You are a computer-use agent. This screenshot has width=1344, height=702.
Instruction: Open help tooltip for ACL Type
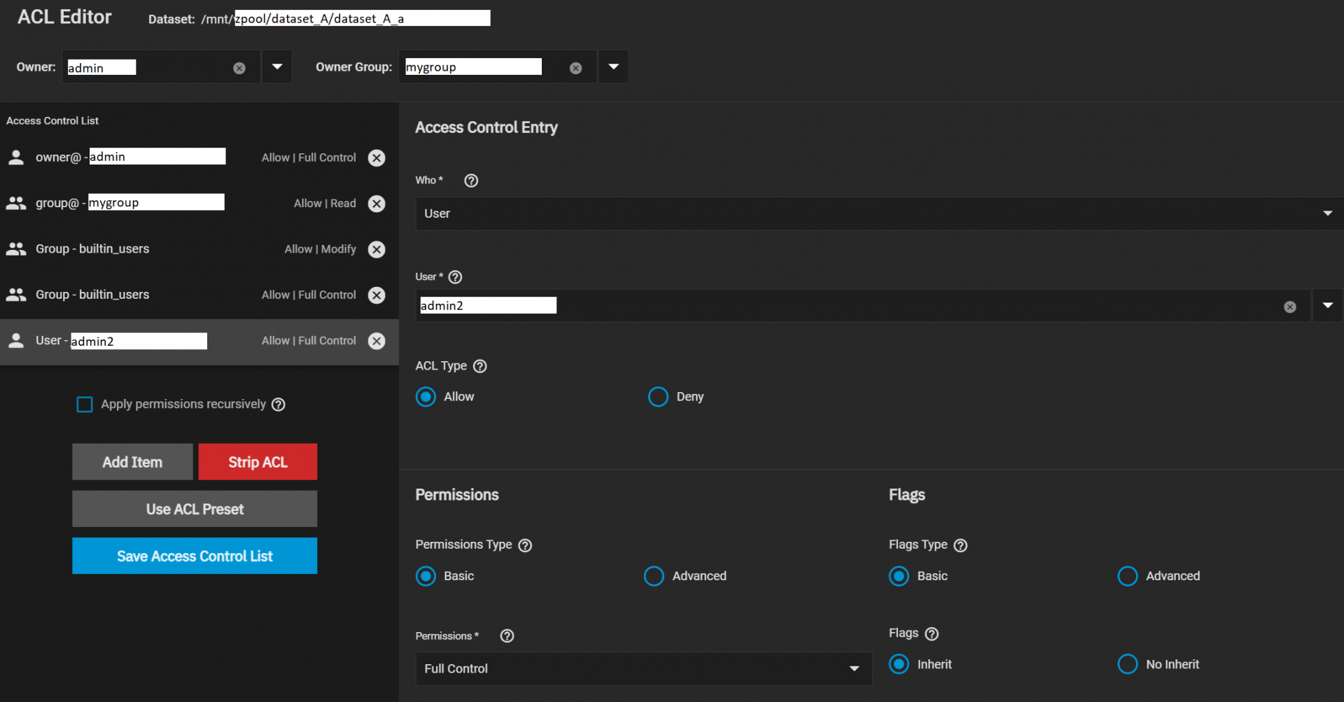coord(480,366)
